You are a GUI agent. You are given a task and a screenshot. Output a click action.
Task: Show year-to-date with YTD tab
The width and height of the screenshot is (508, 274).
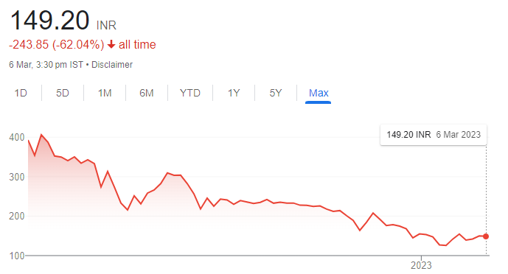pyautogui.click(x=190, y=93)
